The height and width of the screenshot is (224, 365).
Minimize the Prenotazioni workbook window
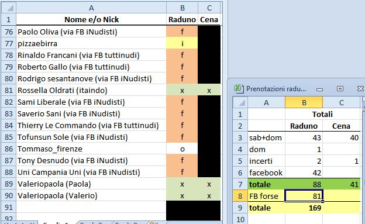pos(319,89)
